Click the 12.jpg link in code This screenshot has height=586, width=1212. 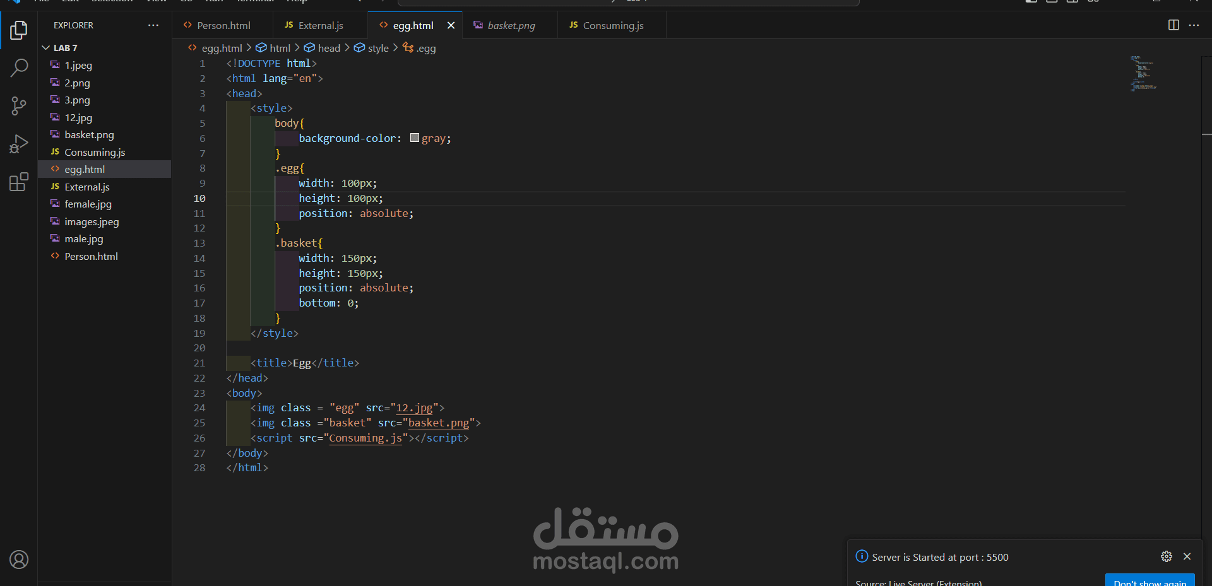coord(414,408)
